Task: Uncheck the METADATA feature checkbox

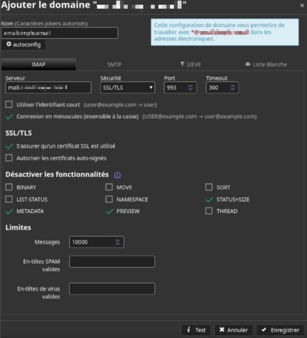Action: tap(9, 211)
